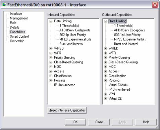Select Inbound 'All DiffServ Codepoints' item

(75, 30)
